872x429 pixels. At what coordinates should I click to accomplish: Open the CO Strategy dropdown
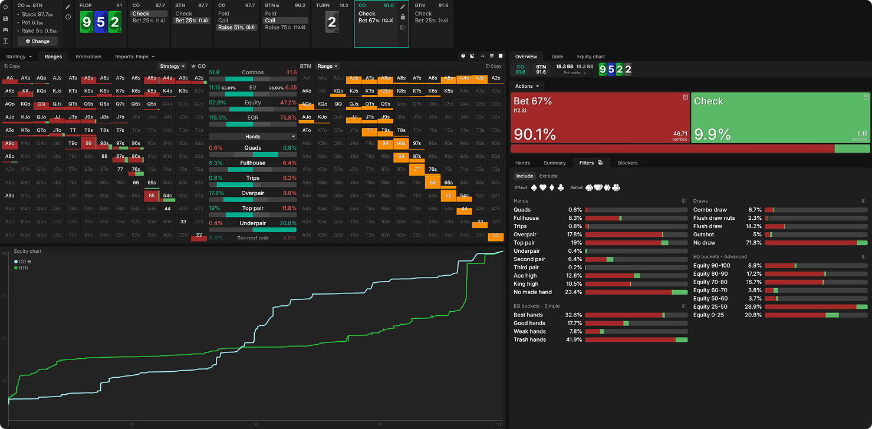tap(172, 67)
